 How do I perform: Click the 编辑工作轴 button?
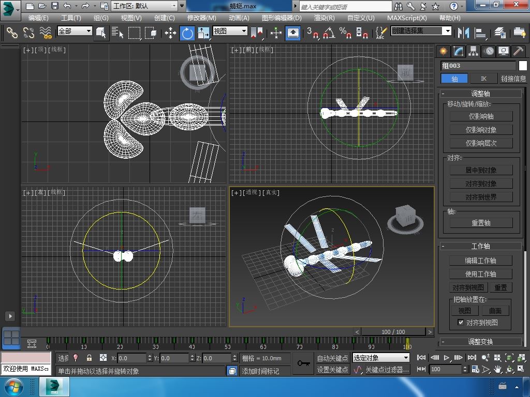481,261
